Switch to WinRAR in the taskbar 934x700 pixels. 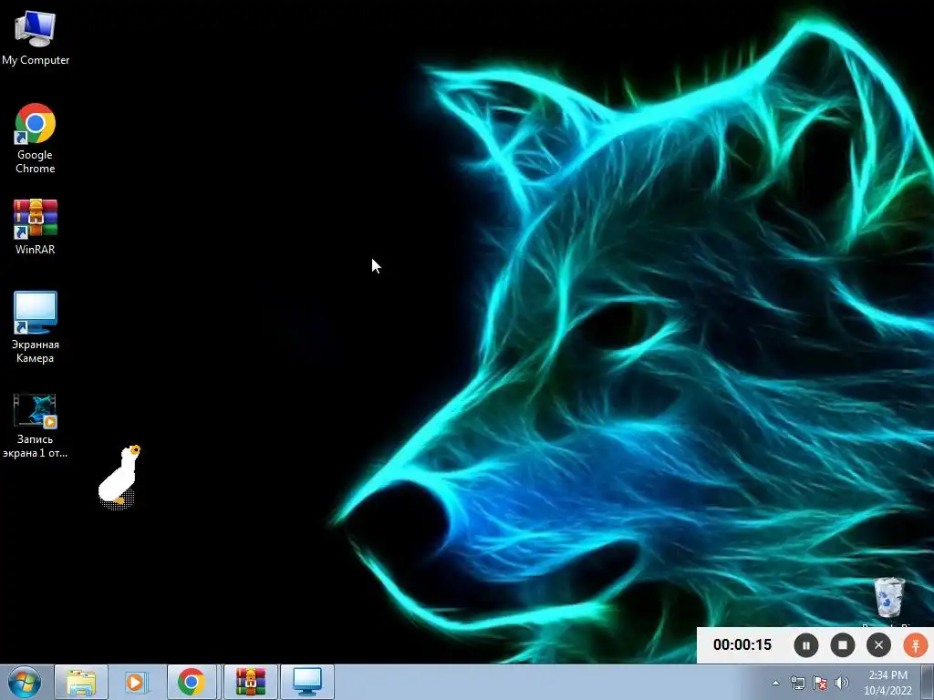[x=251, y=682]
